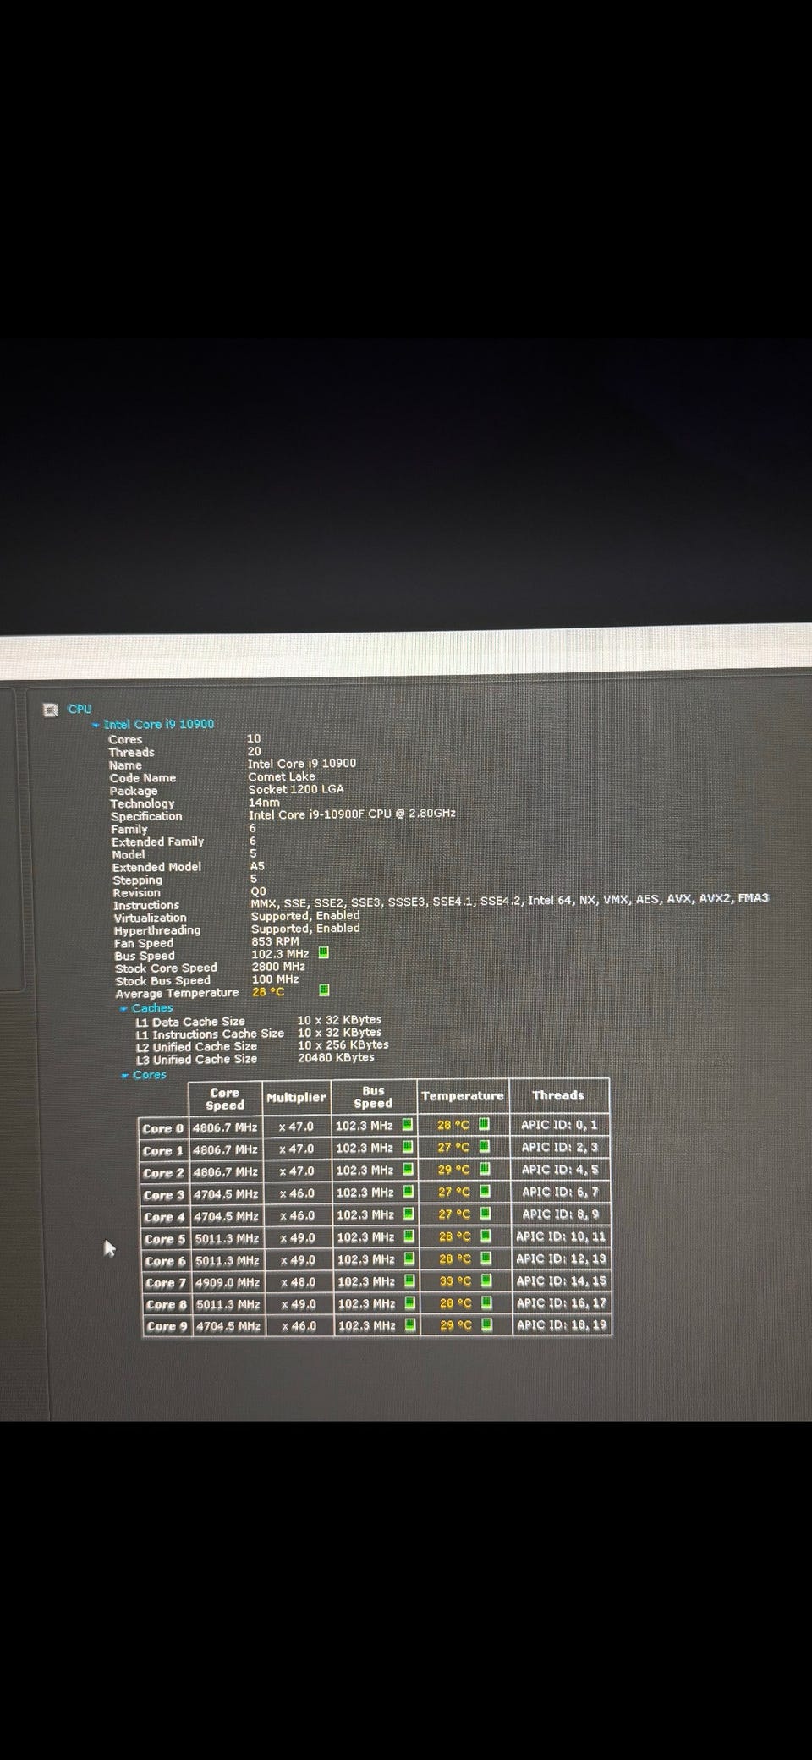Select the CPU section heading
This screenshot has height=1760, width=812.
click(80, 709)
